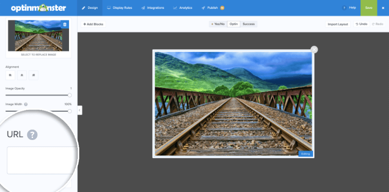Collapse the sidebar with the arrow handle
The width and height of the screenshot is (389, 192).
tap(80, 110)
